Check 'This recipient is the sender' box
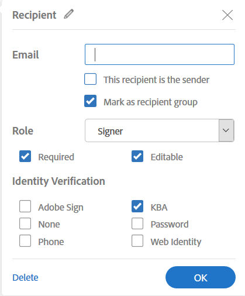The image size is (245, 296). [90, 79]
